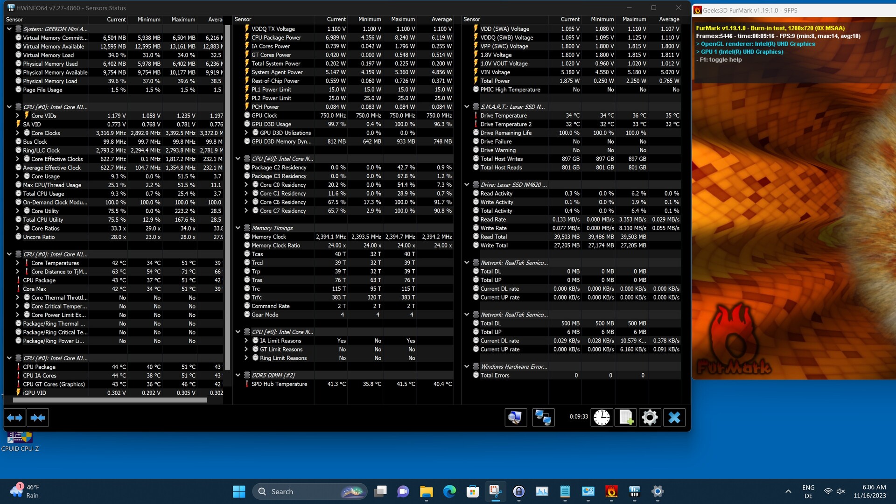Click the Maximum column header in middle pane

[x=403, y=20]
